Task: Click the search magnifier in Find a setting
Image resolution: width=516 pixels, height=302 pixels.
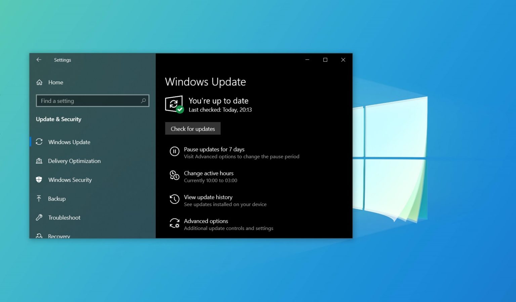Action: coord(143,101)
